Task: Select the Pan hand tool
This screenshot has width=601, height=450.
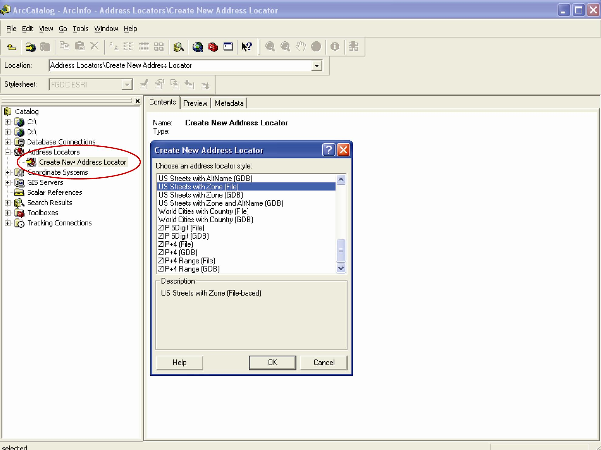Action: tap(300, 46)
